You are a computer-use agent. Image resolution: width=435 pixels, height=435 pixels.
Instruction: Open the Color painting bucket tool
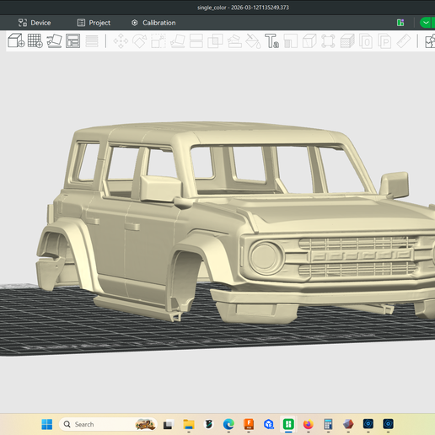point(253,41)
